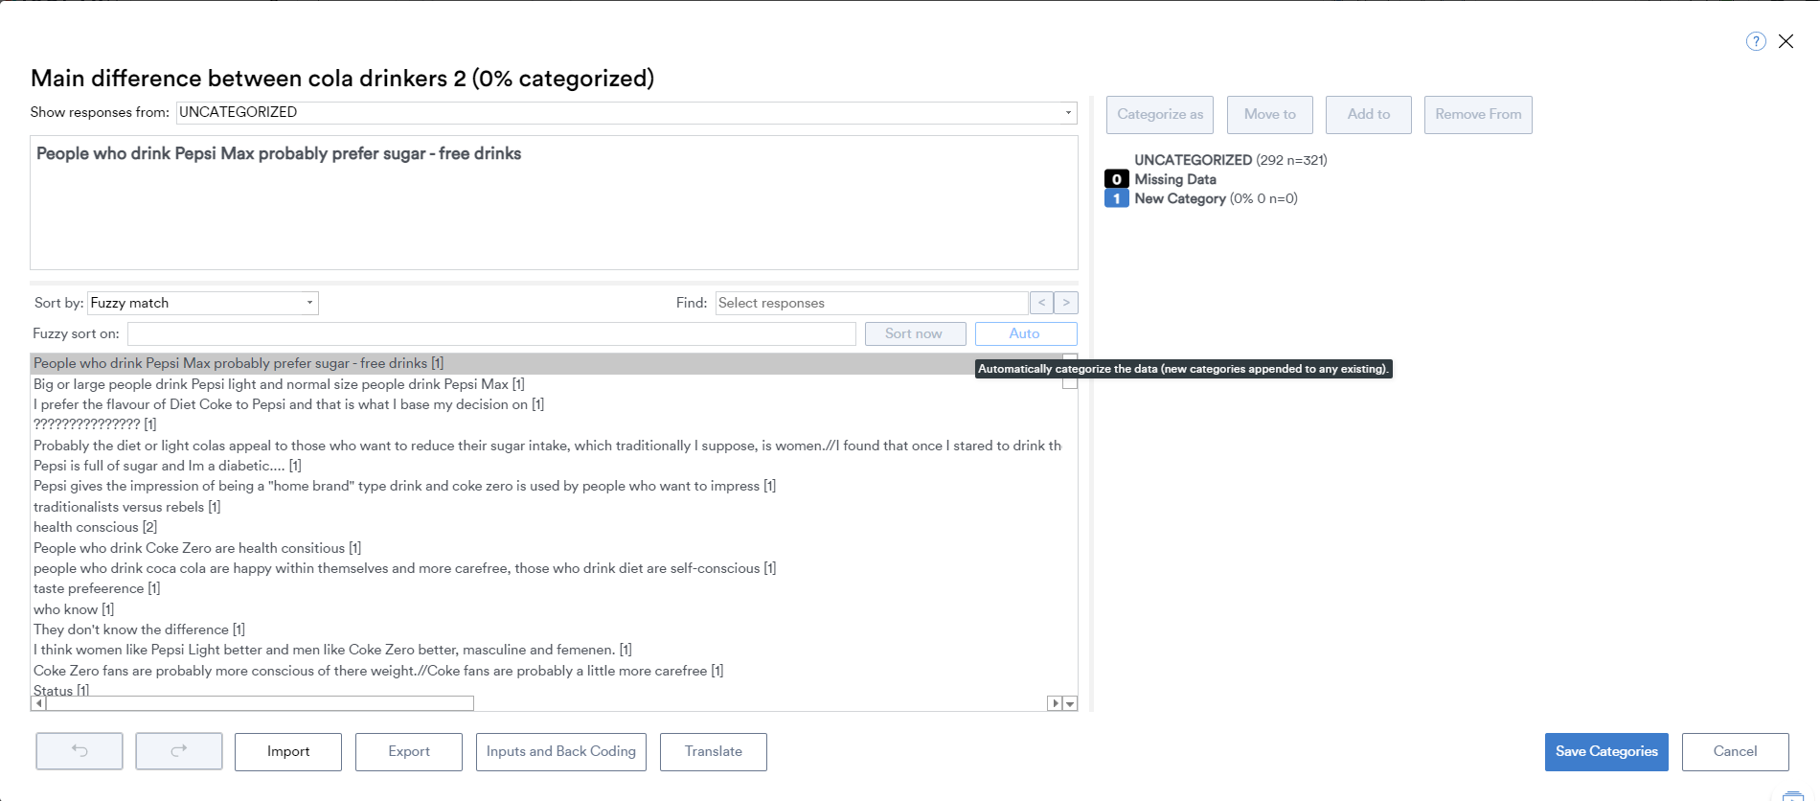This screenshot has width=1820, height=801.
Task: Open the Sort by Fuzzy match dropdown
Action: point(203,303)
